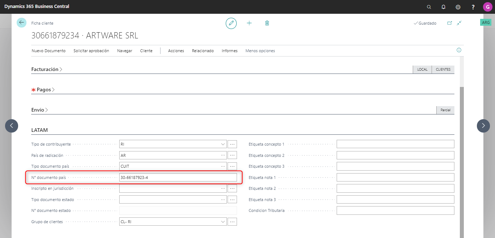Open the Acciones menu
The width and height of the screenshot is (495, 238).
176,51
